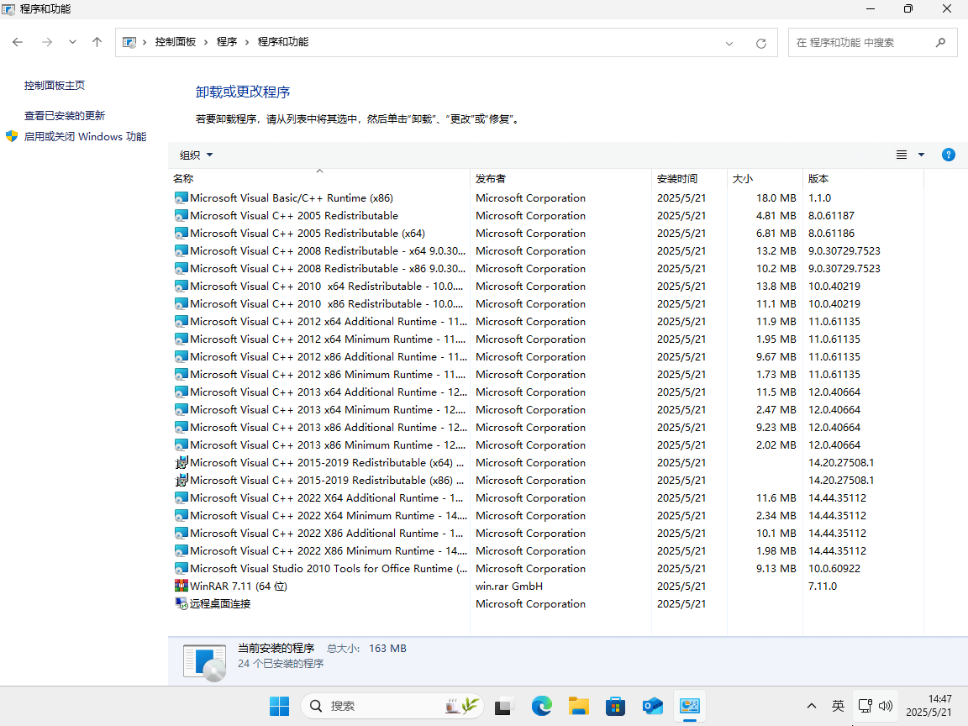The image size is (968, 726).
Task: Select Visual Studio 2010 Tools for Office Runtime
Action: point(329,569)
